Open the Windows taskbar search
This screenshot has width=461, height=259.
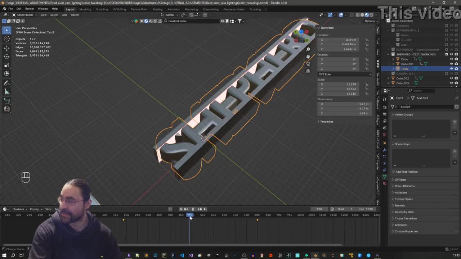click(x=13, y=255)
